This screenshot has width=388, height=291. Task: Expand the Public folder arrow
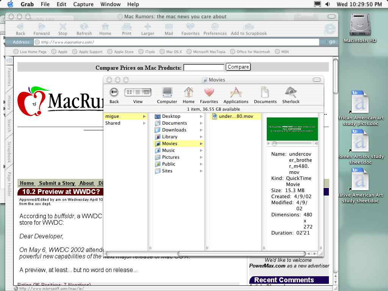click(x=201, y=164)
